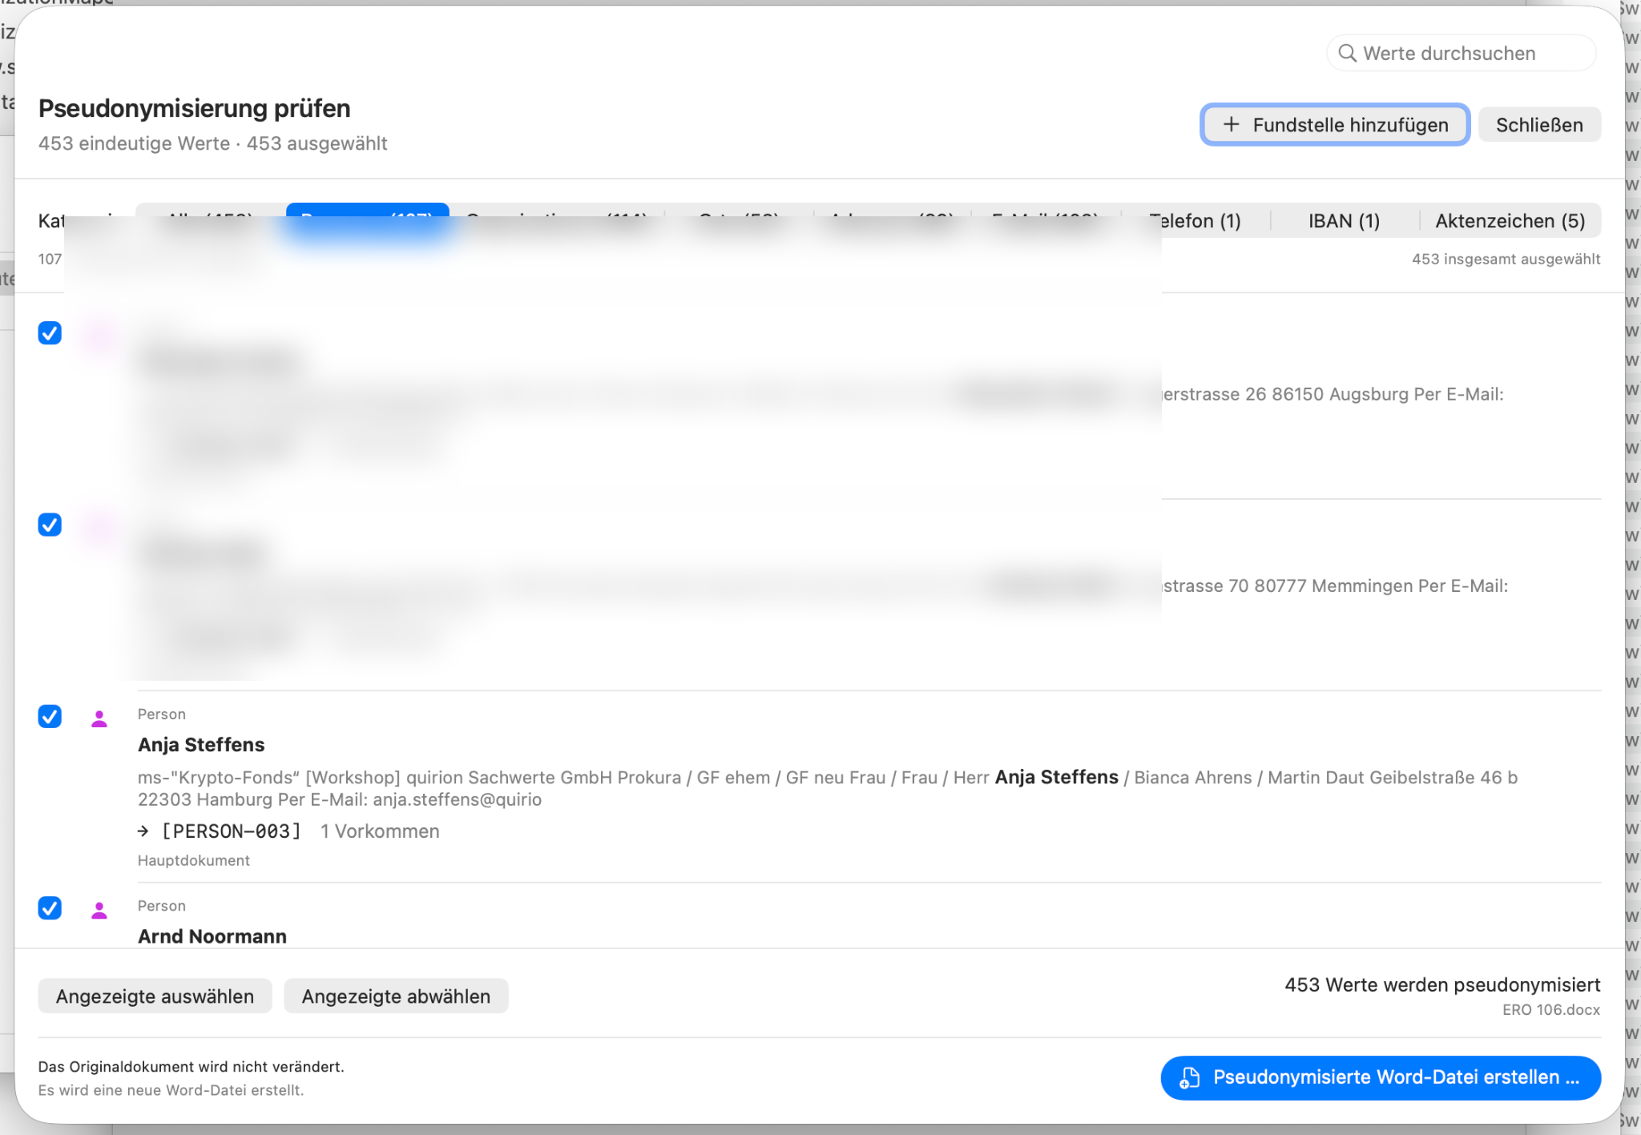Viewport: 1641px width, 1135px height.
Task: Click the arrow icon before [PERSON-003]
Action: point(143,831)
